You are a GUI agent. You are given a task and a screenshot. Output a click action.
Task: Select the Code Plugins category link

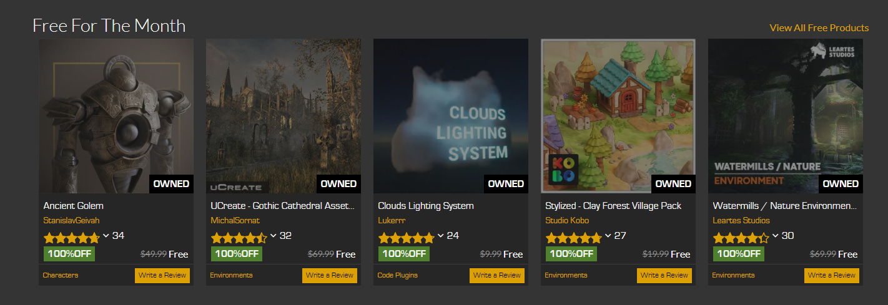pos(398,275)
